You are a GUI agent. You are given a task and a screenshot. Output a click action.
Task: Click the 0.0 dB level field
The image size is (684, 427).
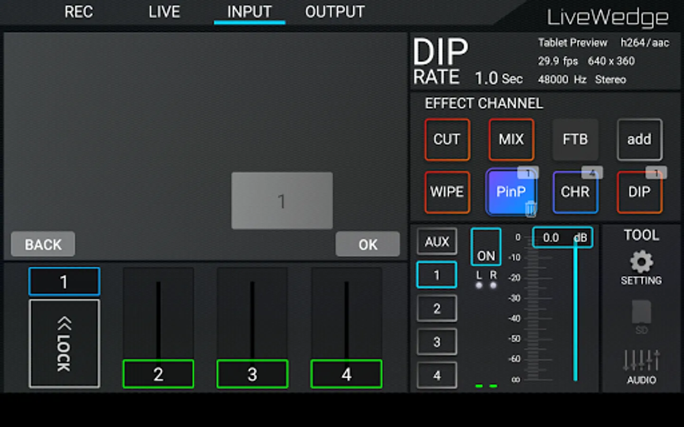pyautogui.click(x=562, y=238)
